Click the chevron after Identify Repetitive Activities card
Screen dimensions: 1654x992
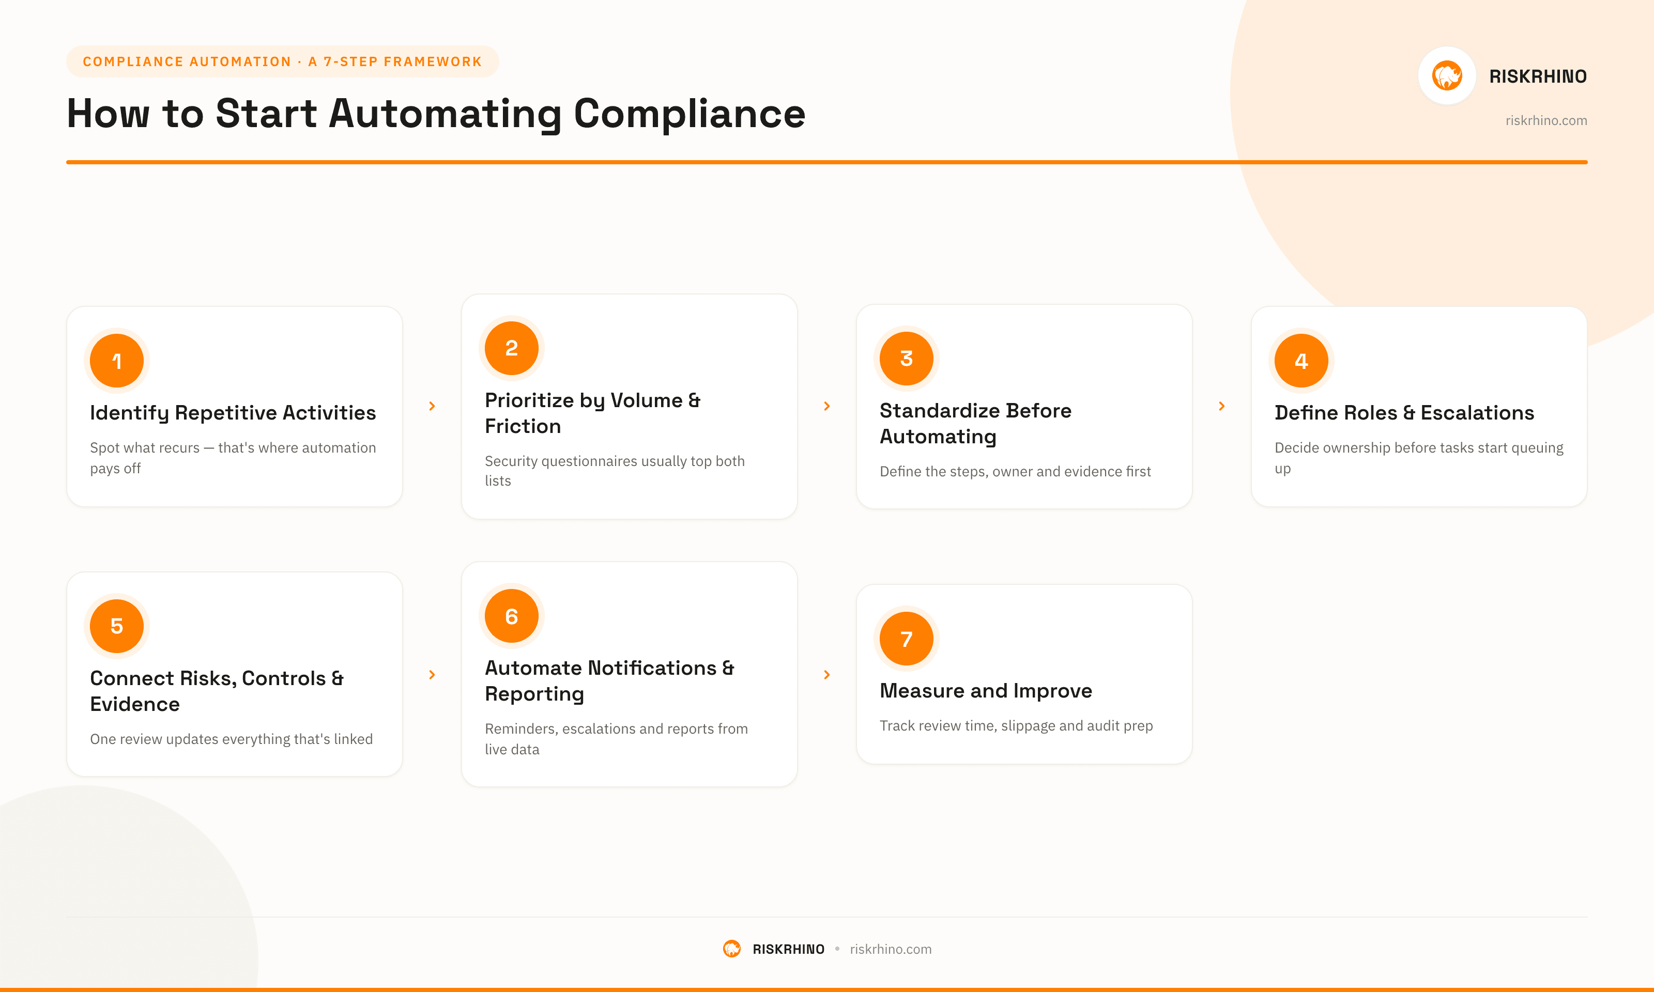(432, 407)
